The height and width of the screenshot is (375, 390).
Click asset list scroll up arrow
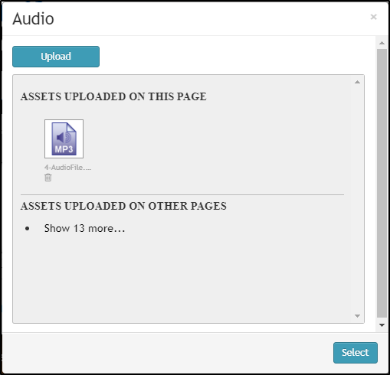(x=357, y=82)
